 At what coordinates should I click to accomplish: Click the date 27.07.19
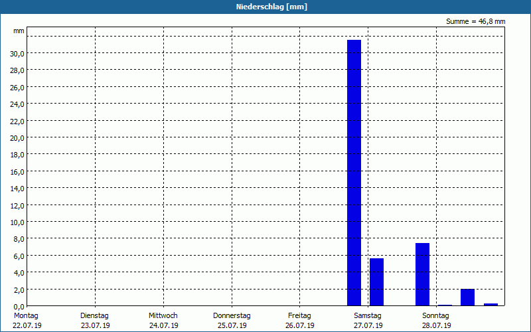pos(368,325)
